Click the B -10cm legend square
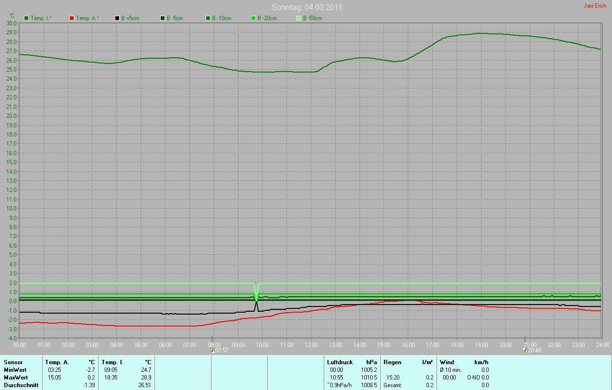This screenshot has width=612, height=390. click(208, 18)
